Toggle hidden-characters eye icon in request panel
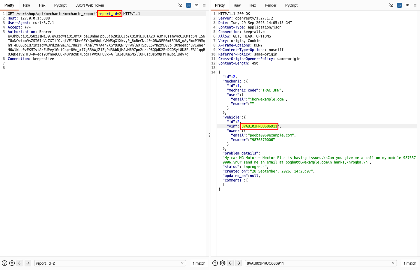This screenshot has height=270, width=420. point(180,5)
